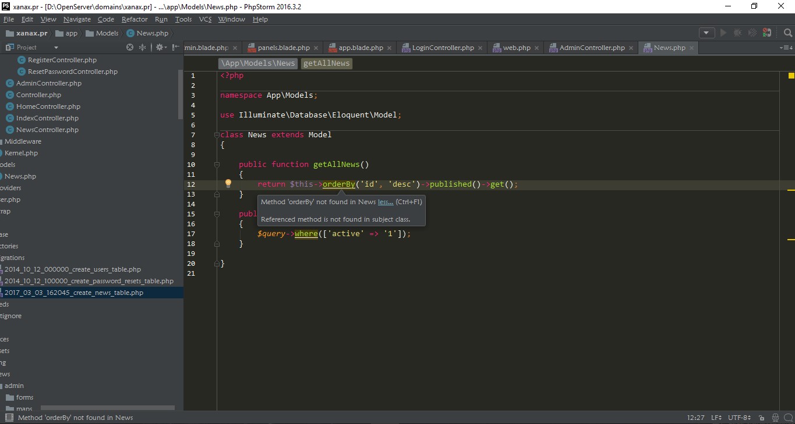Close the panels.blade.php tab

pyautogui.click(x=316, y=48)
